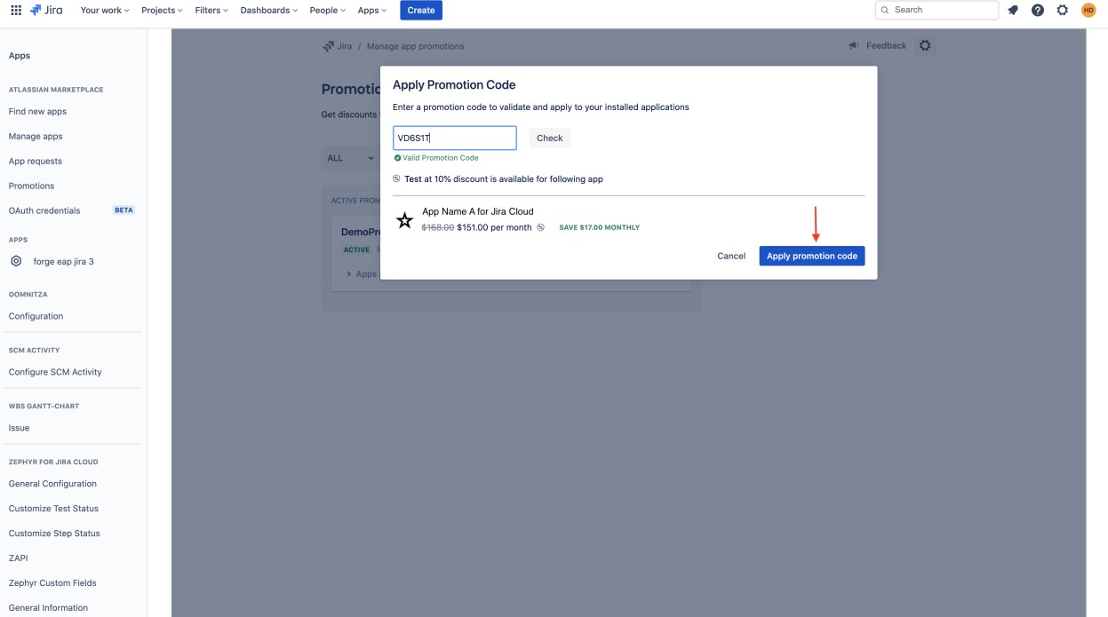
Task: Open the ALL filter dropdown
Action: click(x=350, y=158)
